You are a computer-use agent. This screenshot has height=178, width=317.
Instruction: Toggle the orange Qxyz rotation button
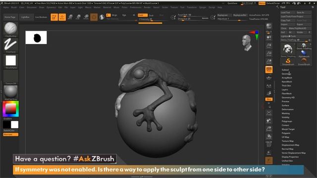tap(268, 99)
